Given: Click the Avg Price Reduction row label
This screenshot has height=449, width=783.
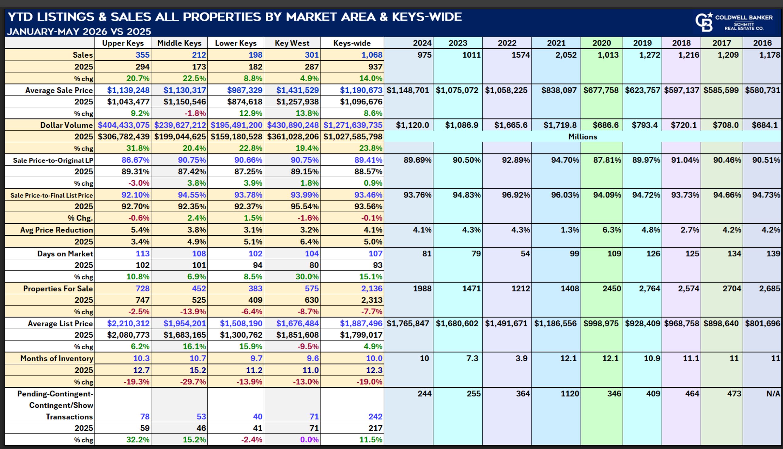Looking at the screenshot, I should pos(56,230).
